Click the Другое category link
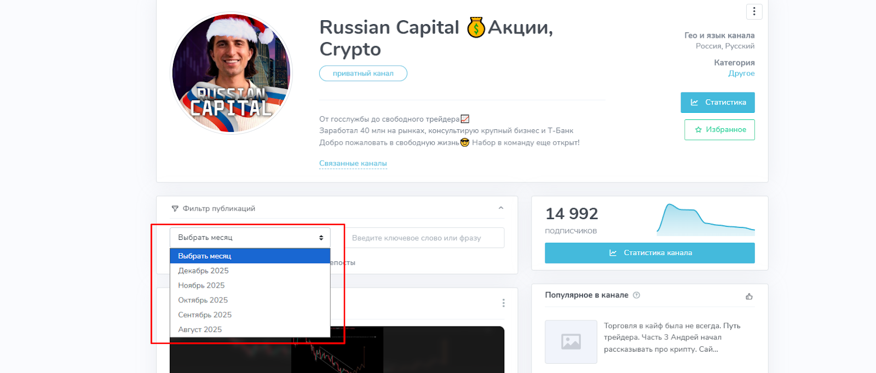Viewport: 876px width, 373px height. click(x=741, y=73)
